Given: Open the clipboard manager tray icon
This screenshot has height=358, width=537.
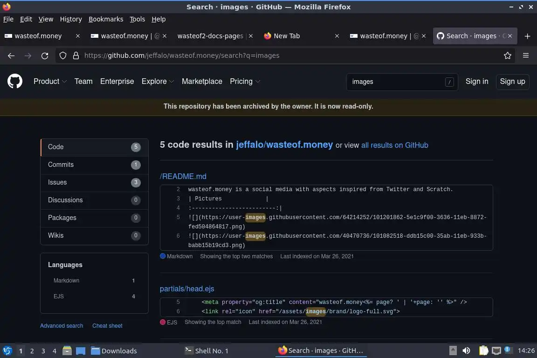Looking at the screenshot, I should click(x=483, y=351).
